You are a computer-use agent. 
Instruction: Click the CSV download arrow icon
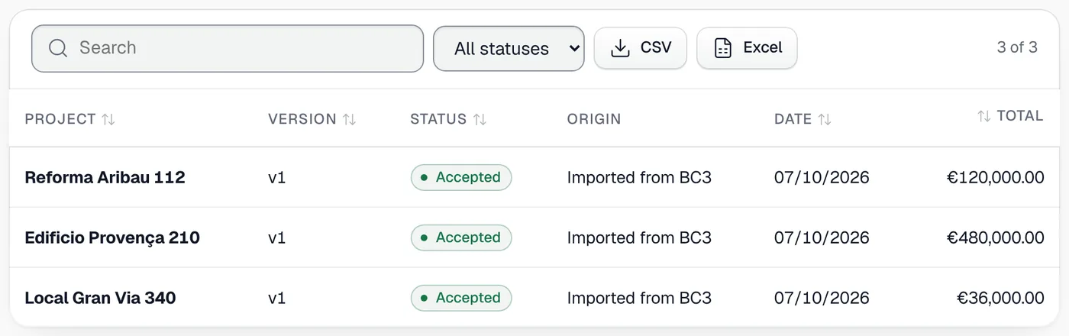pos(620,48)
